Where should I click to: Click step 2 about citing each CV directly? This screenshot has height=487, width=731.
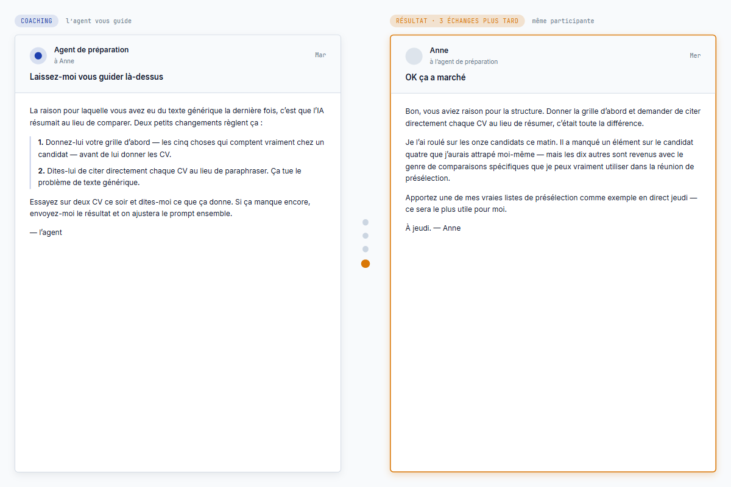[169, 177]
